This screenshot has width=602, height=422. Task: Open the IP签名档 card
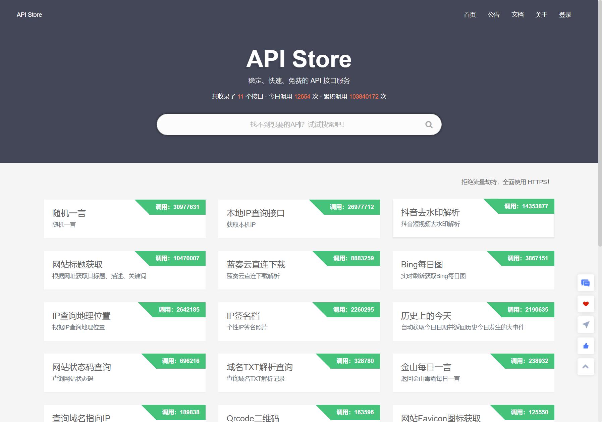299,321
